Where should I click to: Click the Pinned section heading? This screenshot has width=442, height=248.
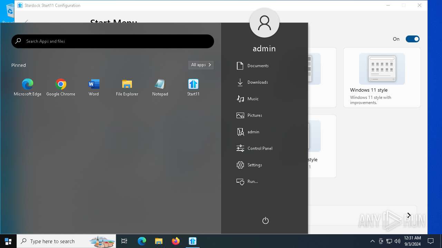click(19, 65)
